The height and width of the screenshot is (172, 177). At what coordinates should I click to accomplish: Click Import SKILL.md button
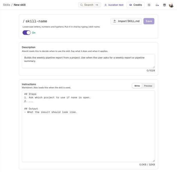click(x=126, y=21)
